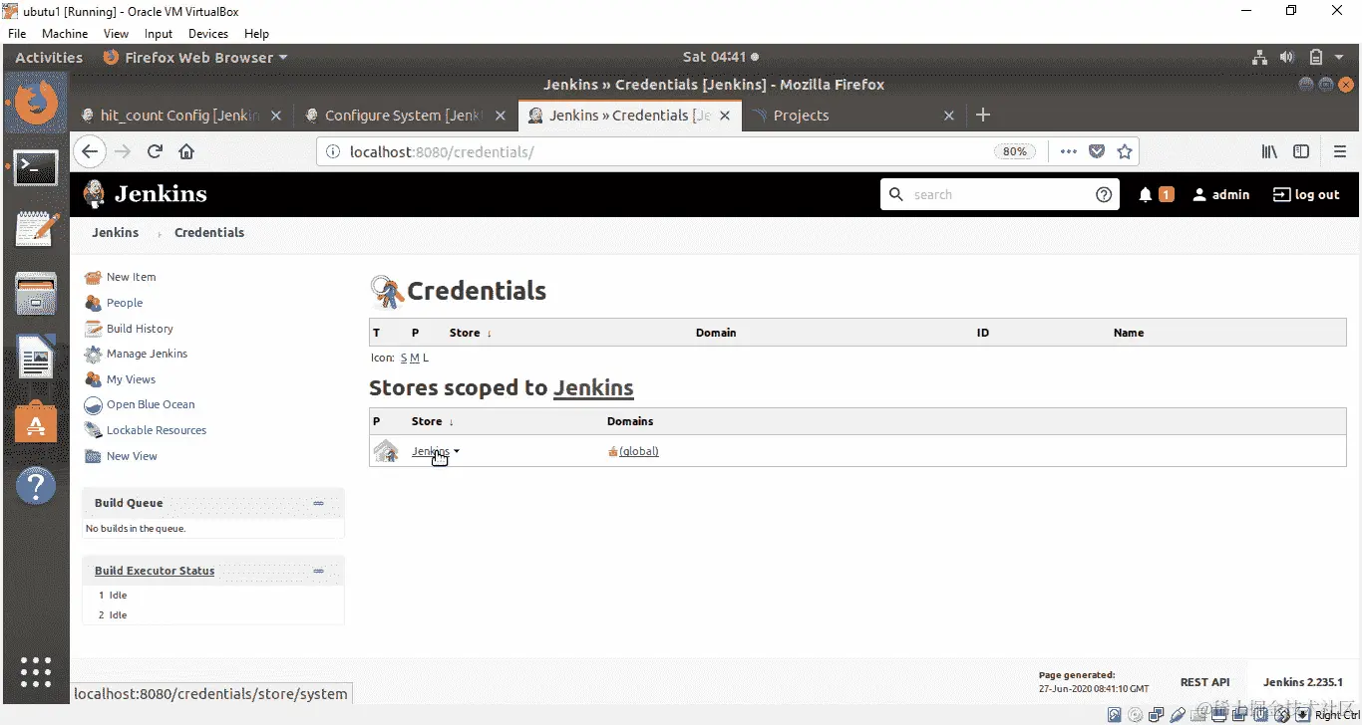Bookmark the page with the star icon
The image size is (1362, 725).
pos(1126,151)
